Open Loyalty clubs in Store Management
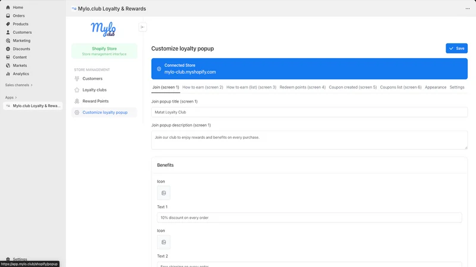 pyautogui.click(x=95, y=90)
